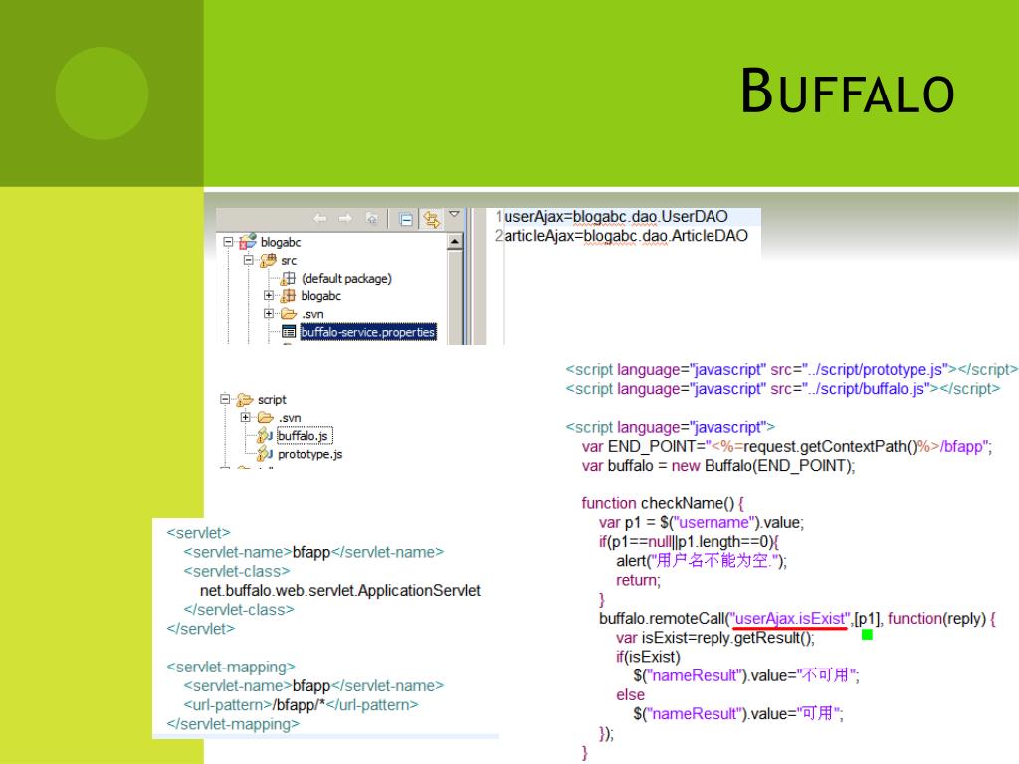Screen dimensions: 1019x764
Task: Click the default package icon
Action: (289, 279)
